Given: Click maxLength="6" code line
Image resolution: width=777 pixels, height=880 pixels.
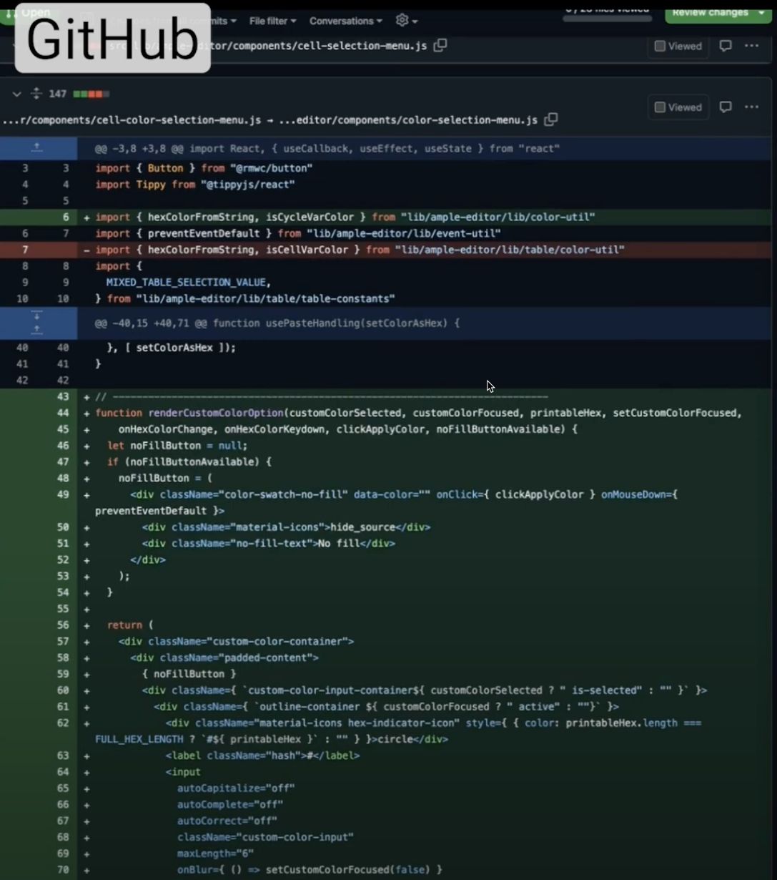Looking at the screenshot, I should pos(215,854).
